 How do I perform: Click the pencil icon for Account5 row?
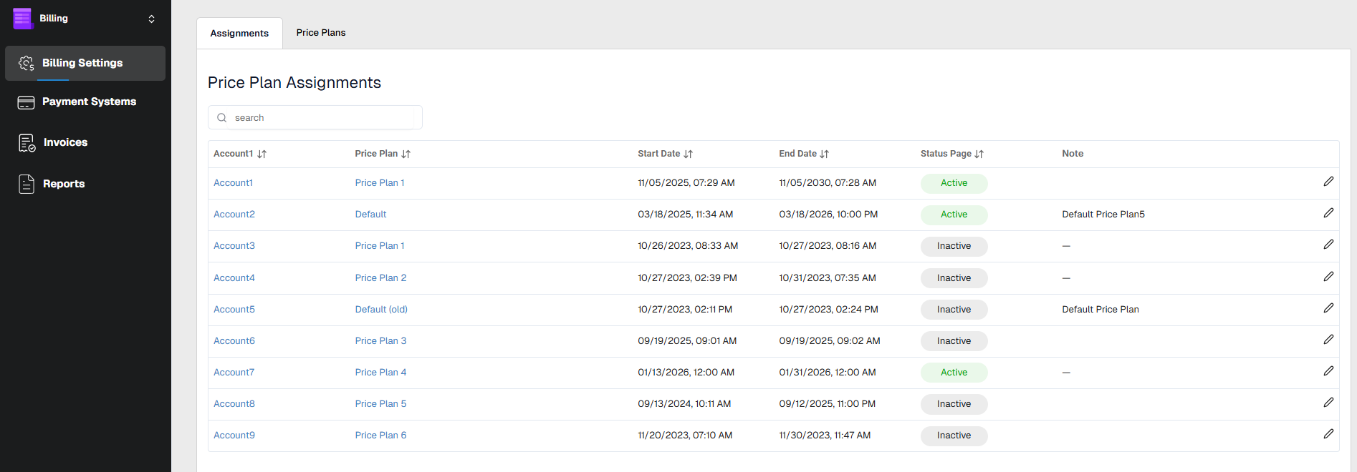pos(1328,308)
